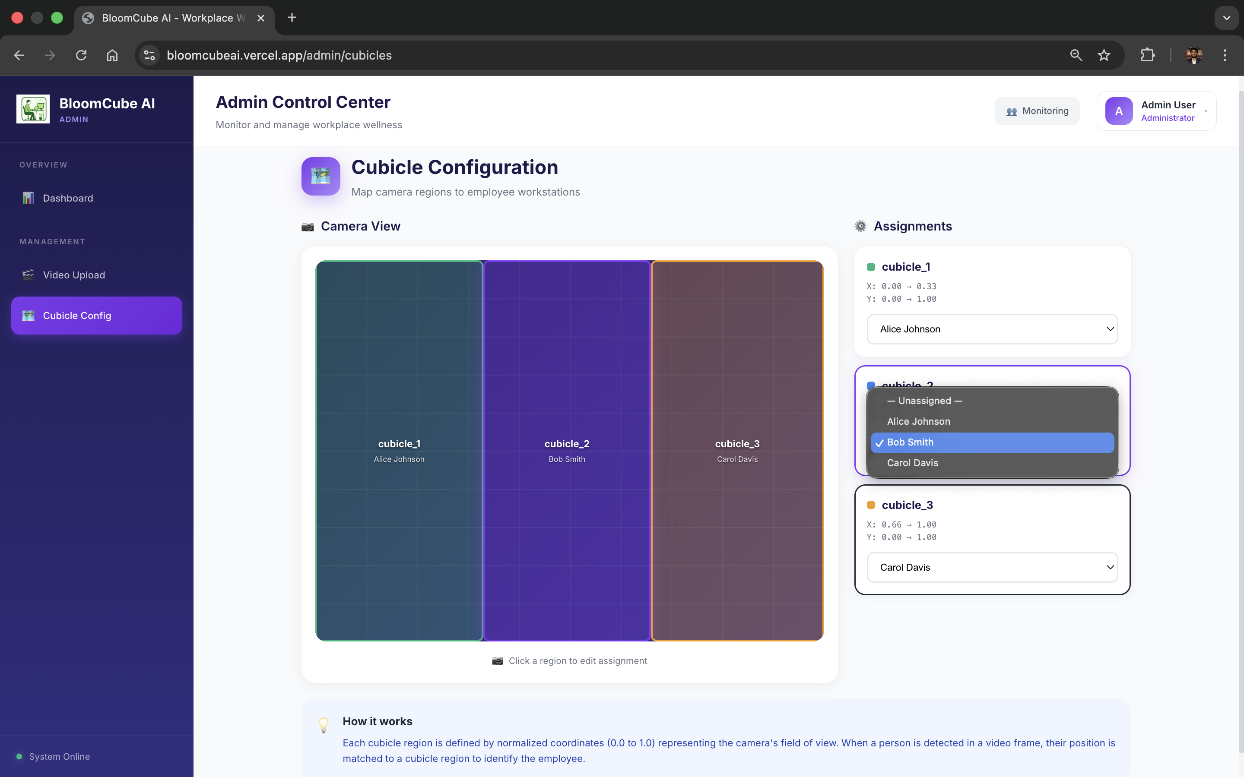The width and height of the screenshot is (1244, 777).
Task: Click the browser home icon
Action: point(112,56)
